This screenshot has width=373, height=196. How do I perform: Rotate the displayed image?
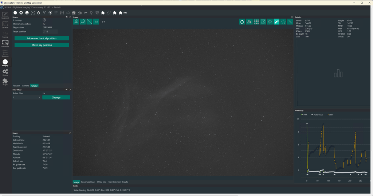point(242,21)
